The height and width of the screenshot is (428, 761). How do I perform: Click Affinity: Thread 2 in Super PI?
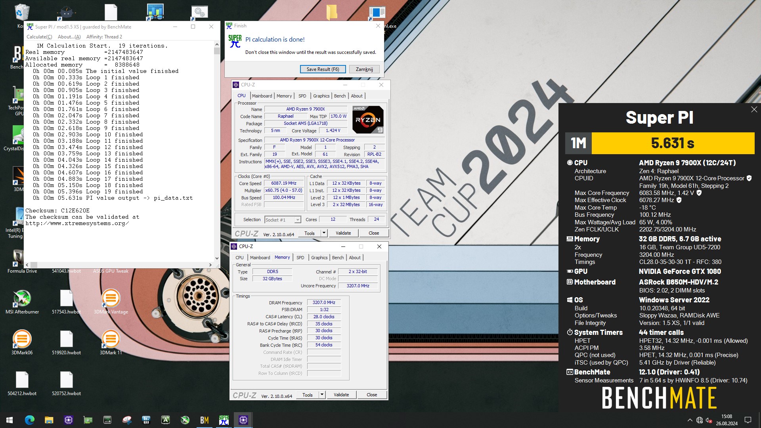click(104, 37)
